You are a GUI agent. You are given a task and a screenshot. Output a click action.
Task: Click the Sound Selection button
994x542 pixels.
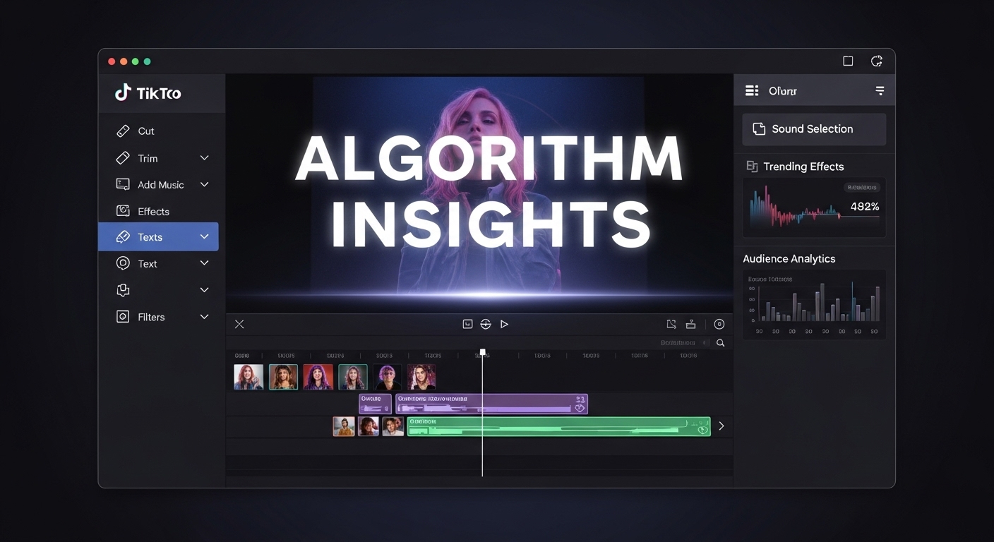point(813,129)
